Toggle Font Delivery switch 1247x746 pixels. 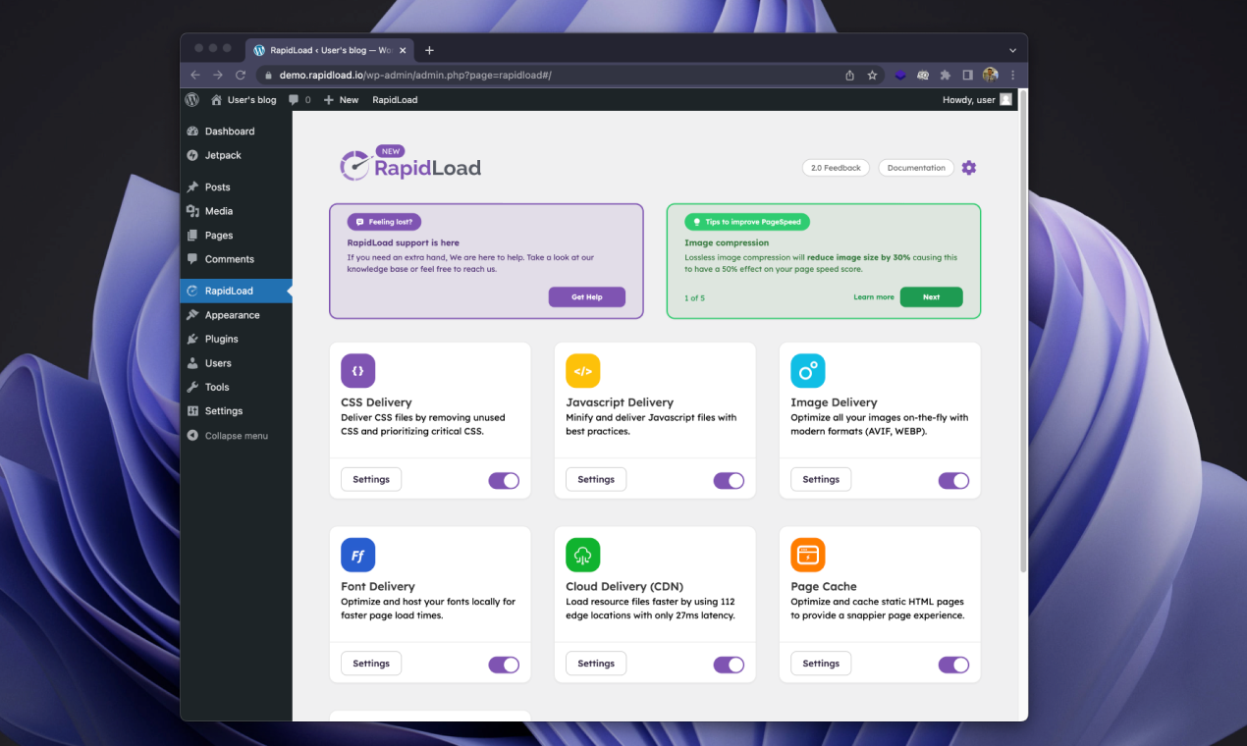click(504, 665)
